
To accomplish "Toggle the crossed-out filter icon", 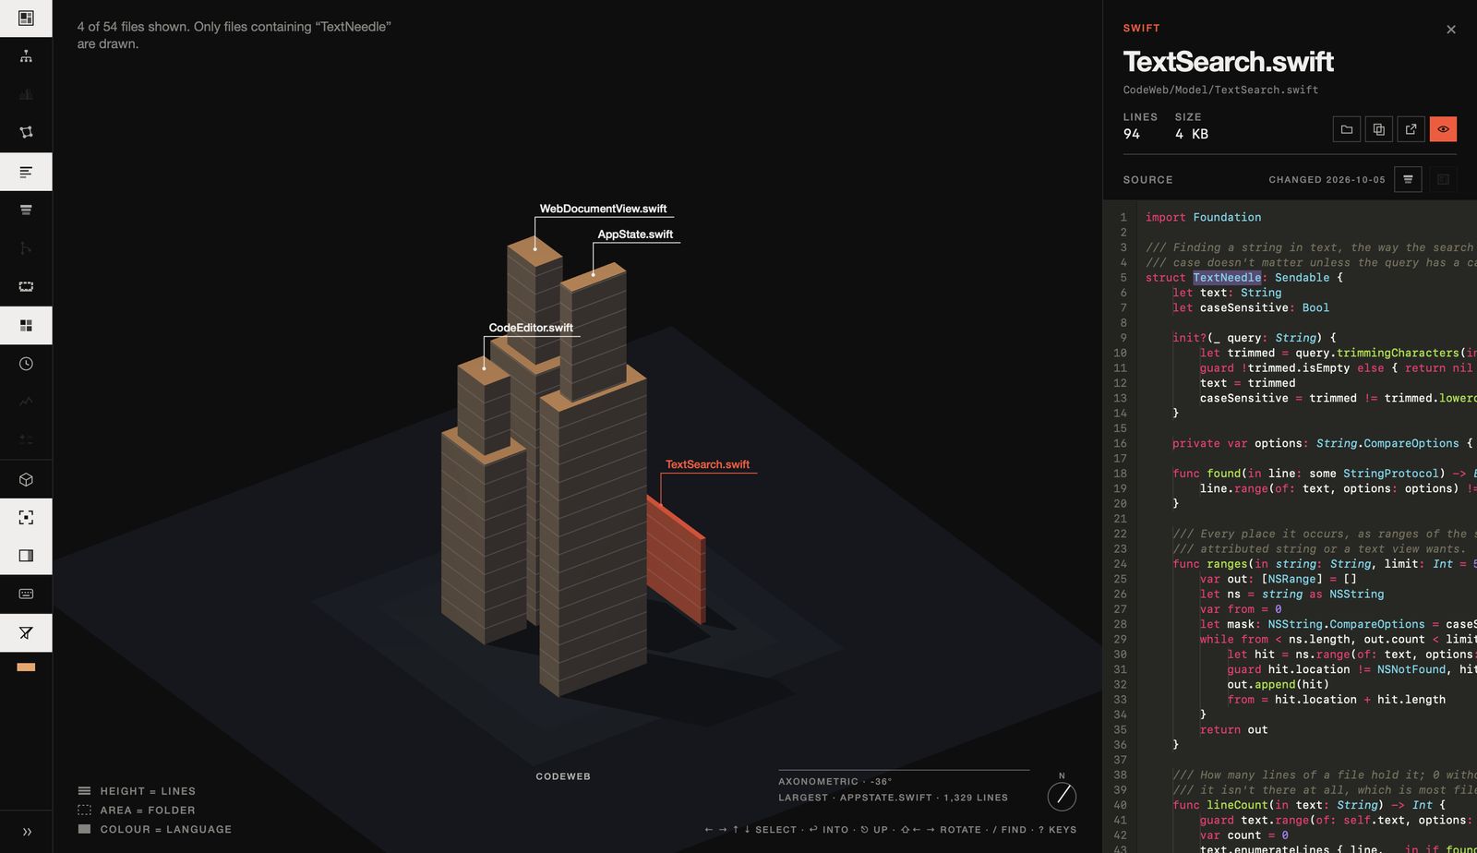I will [x=26, y=633].
